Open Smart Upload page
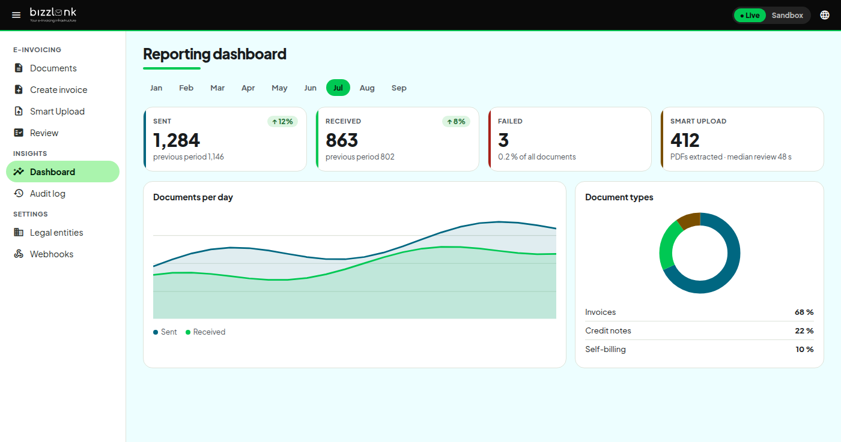 pos(63,111)
